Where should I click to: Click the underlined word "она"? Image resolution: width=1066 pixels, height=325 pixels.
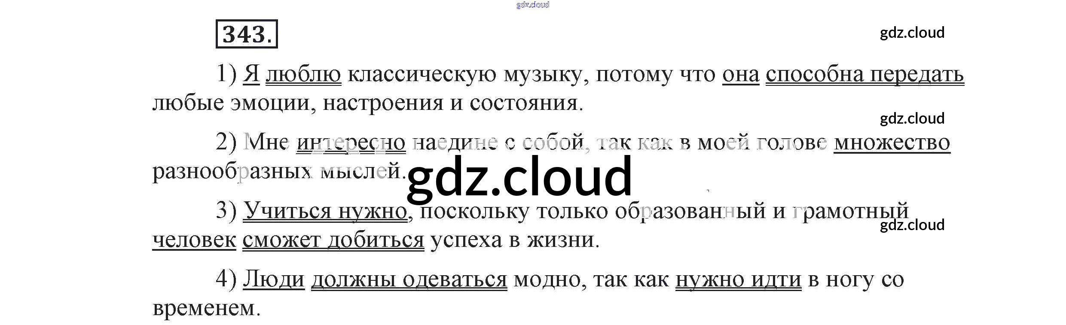pyautogui.click(x=740, y=74)
